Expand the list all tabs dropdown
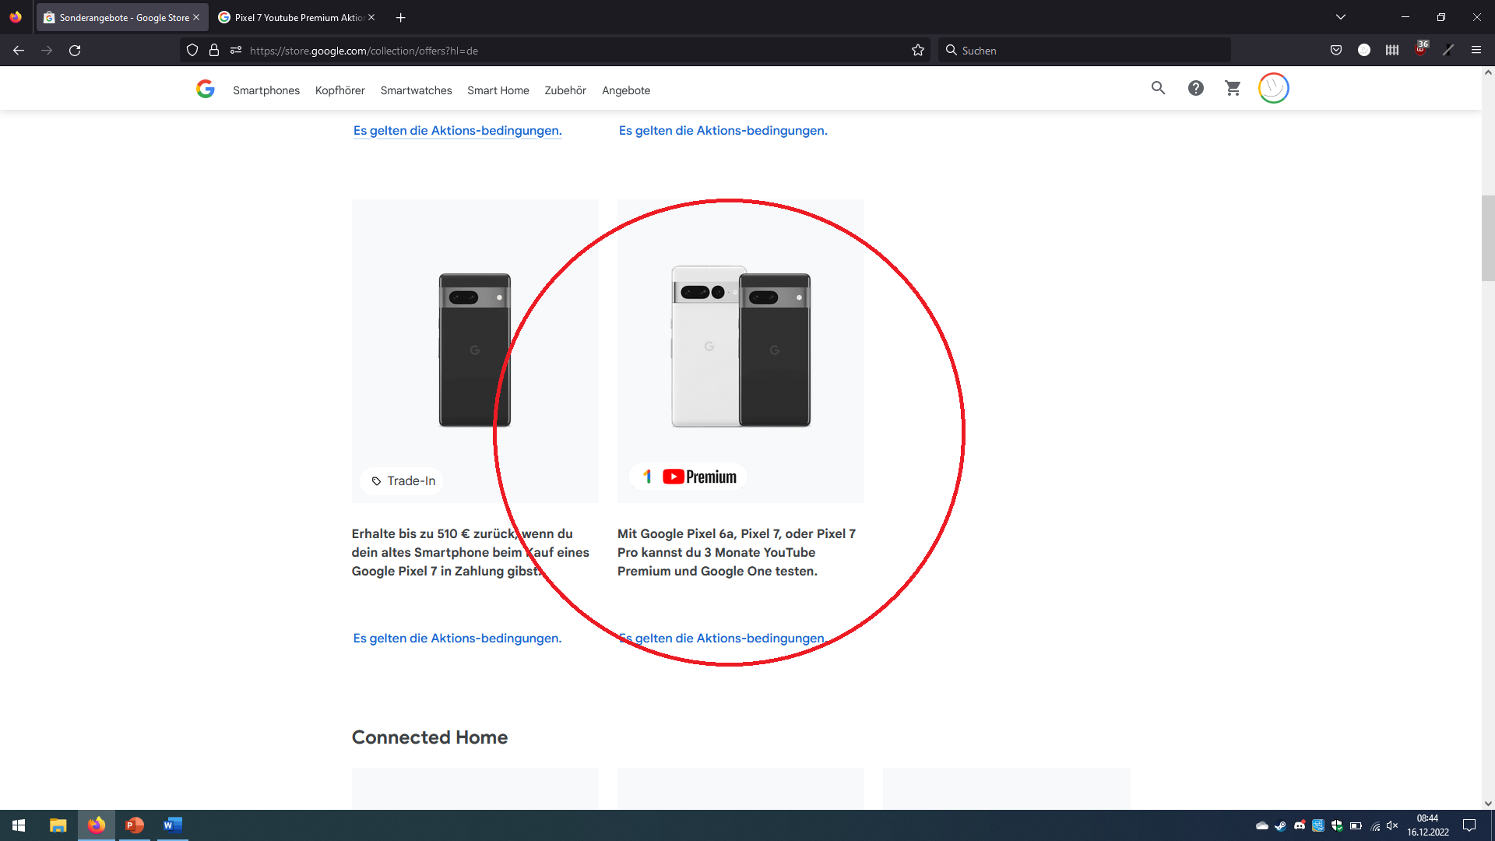Viewport: 1495px width, 841px height. click(1341, 17)
